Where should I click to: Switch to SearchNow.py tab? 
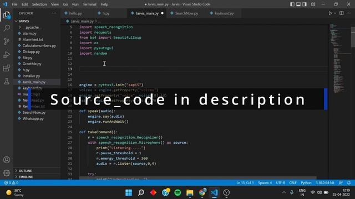pos(186,13)
